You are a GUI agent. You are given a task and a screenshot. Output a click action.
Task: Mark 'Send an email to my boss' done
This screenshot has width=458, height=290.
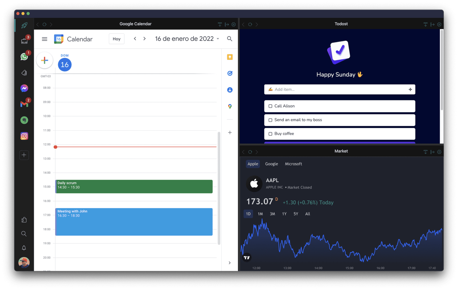[x=270, y=120]
